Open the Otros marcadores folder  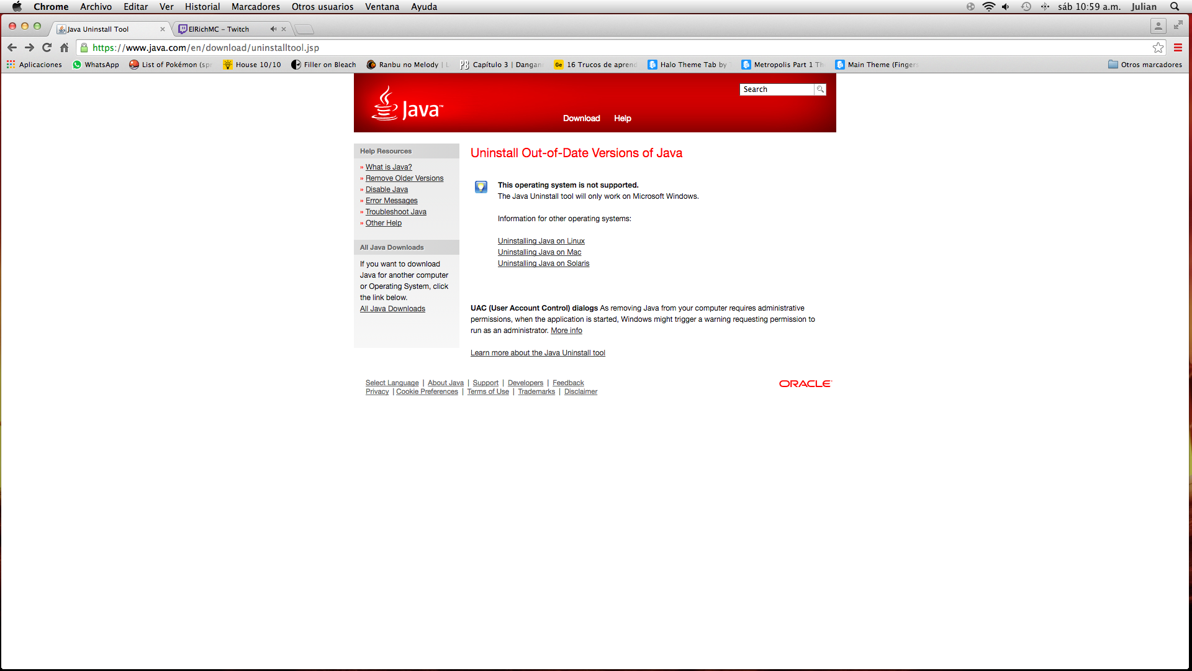(1145, 65)
